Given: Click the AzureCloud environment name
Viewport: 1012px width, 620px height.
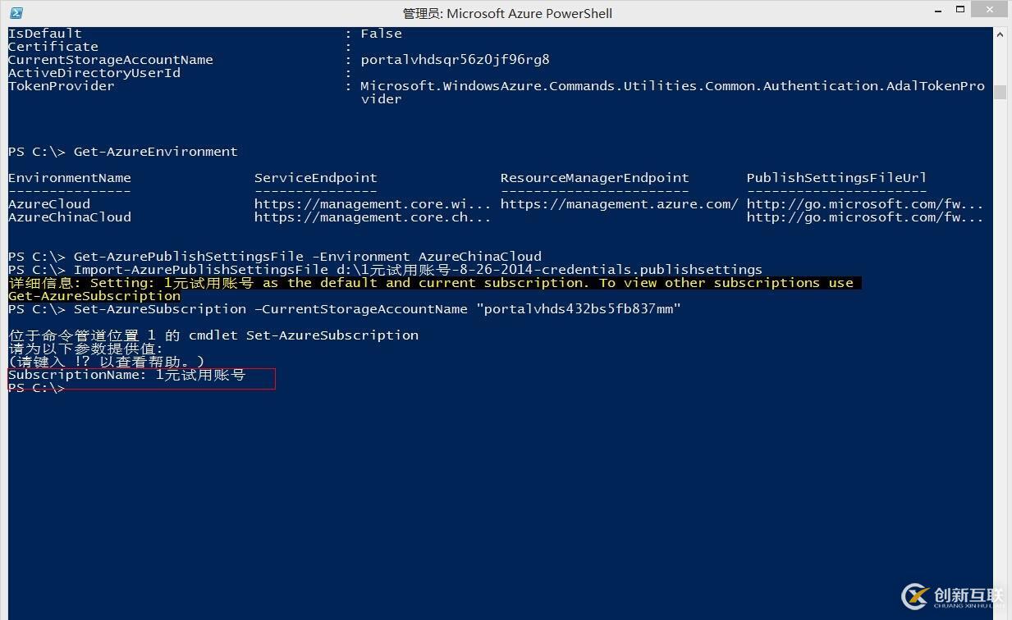Looking at the screenshot, I should [x=49, y=204].
